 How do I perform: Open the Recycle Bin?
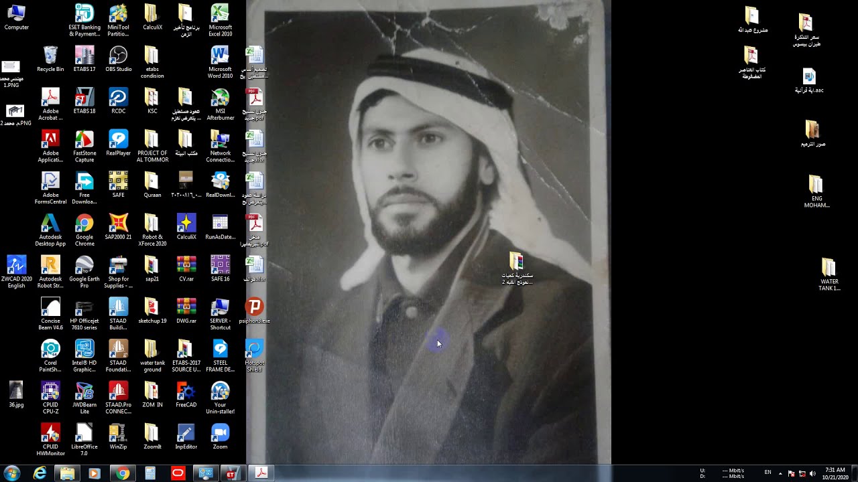point(50,59)
